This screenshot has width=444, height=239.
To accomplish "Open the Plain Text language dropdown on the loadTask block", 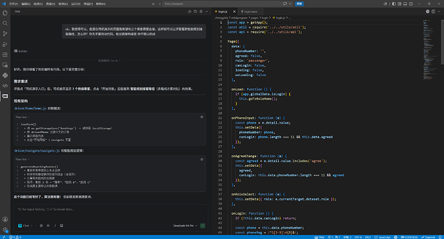I will pos(23,117).
